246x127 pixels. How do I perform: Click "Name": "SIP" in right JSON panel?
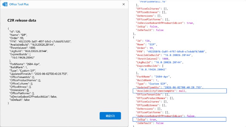[146, 44]
